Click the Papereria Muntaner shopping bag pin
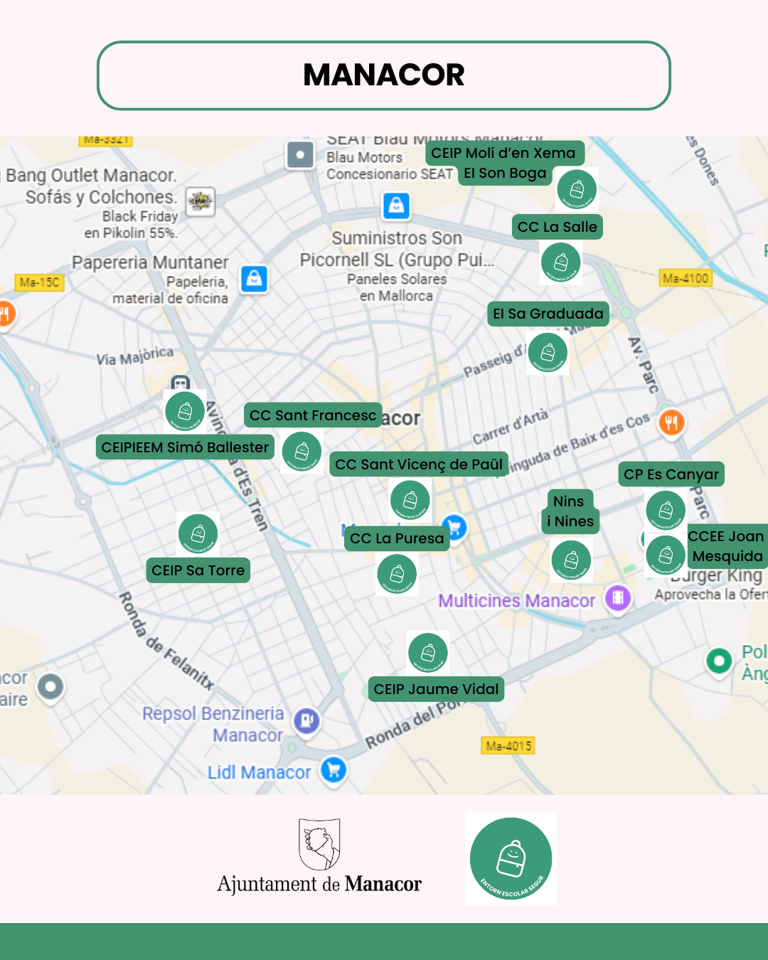 click(x=254, y=278)
